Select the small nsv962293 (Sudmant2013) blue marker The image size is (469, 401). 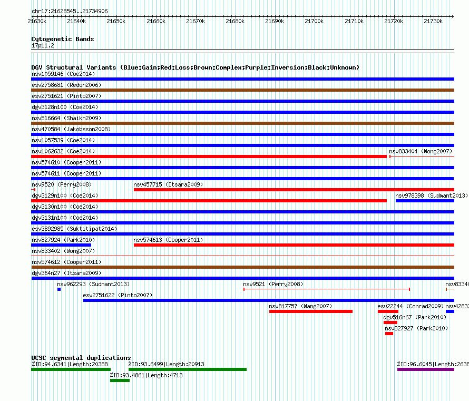[x=59, y=289]
